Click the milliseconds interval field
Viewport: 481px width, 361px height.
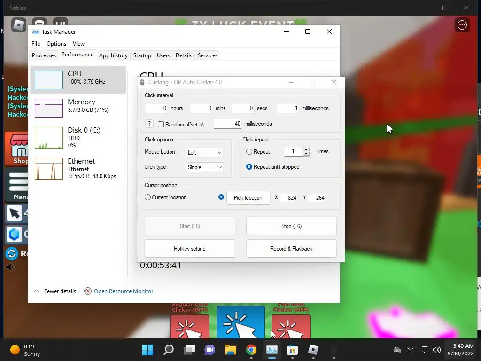coord(287,108)
